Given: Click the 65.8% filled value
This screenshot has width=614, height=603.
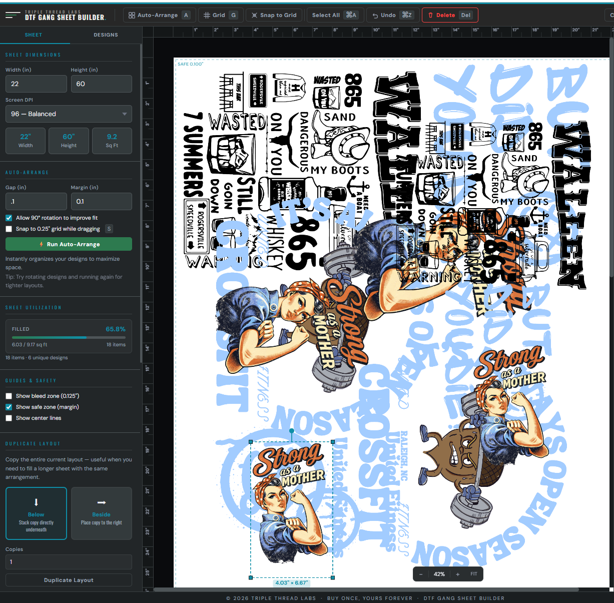Looking at the screenshot, I should 116,329.
